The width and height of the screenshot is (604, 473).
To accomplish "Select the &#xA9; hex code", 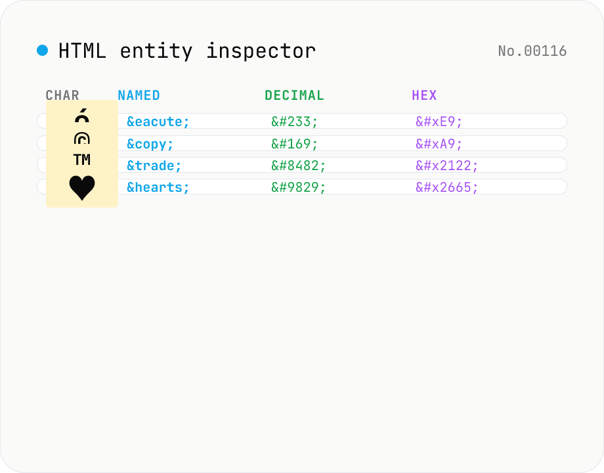I will pyautogui.click(x=439, y=144).
